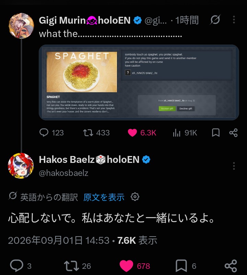Open more options for Hakos Baelz's tweet
Image resolution: width=247 pixels, height=275 pixels.
[x=234, y=166]
